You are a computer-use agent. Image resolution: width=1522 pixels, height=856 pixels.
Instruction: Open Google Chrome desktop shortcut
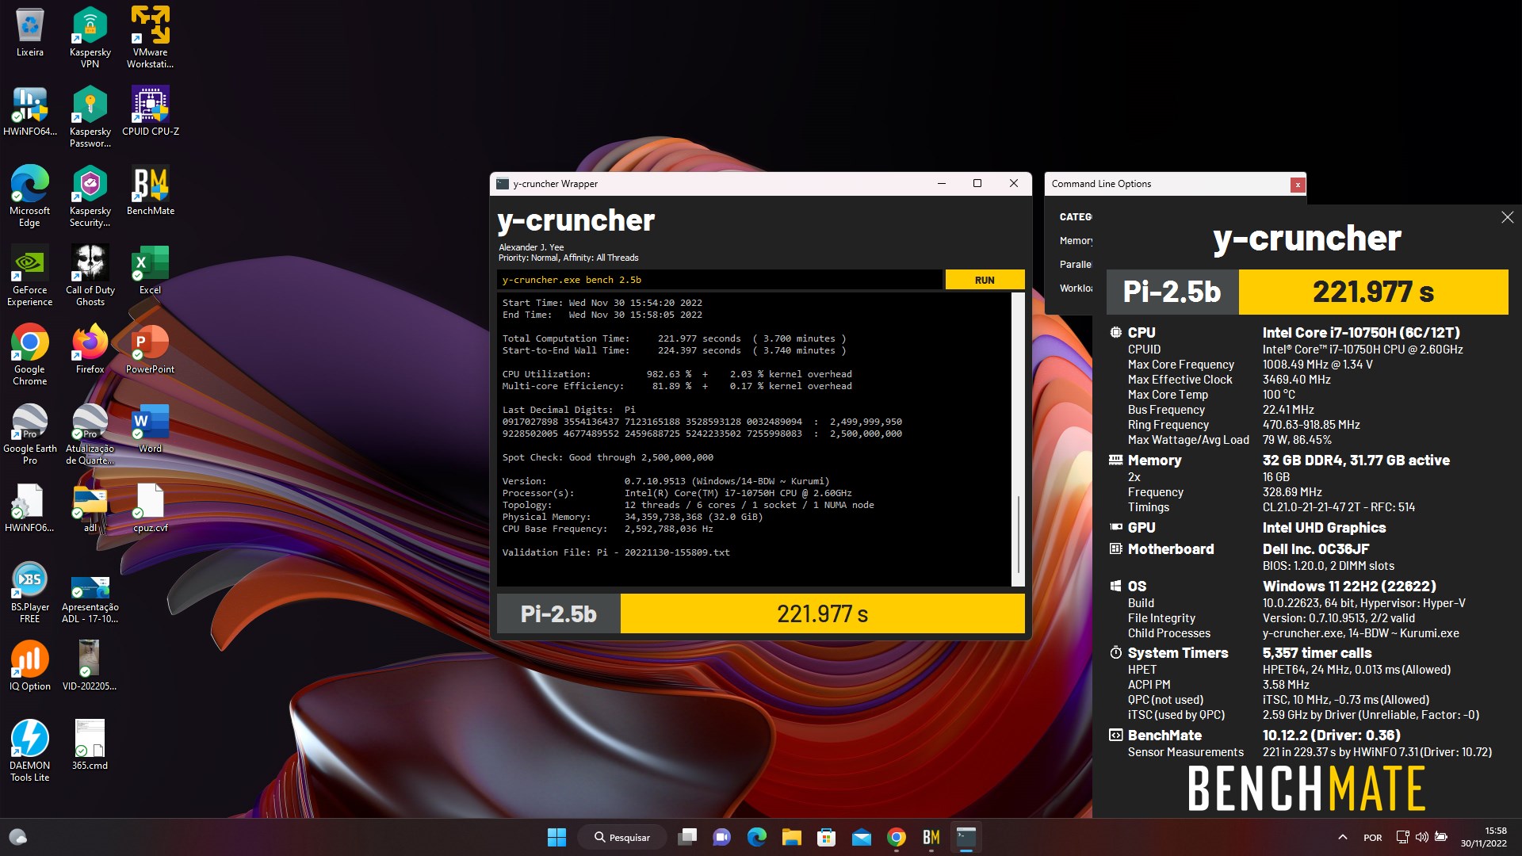29,354
